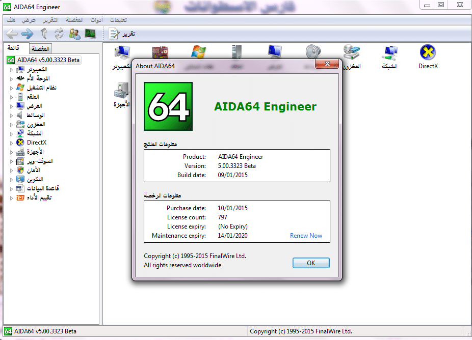472x340 pixels.
Task: Switch to the قائمة (Menu) sidebar tab
Action: 14,48
